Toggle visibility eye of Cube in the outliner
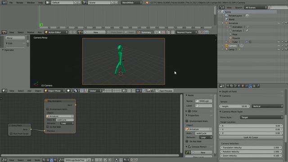The width and height of the screenshot is (288, 162). [x=279, y=42]
